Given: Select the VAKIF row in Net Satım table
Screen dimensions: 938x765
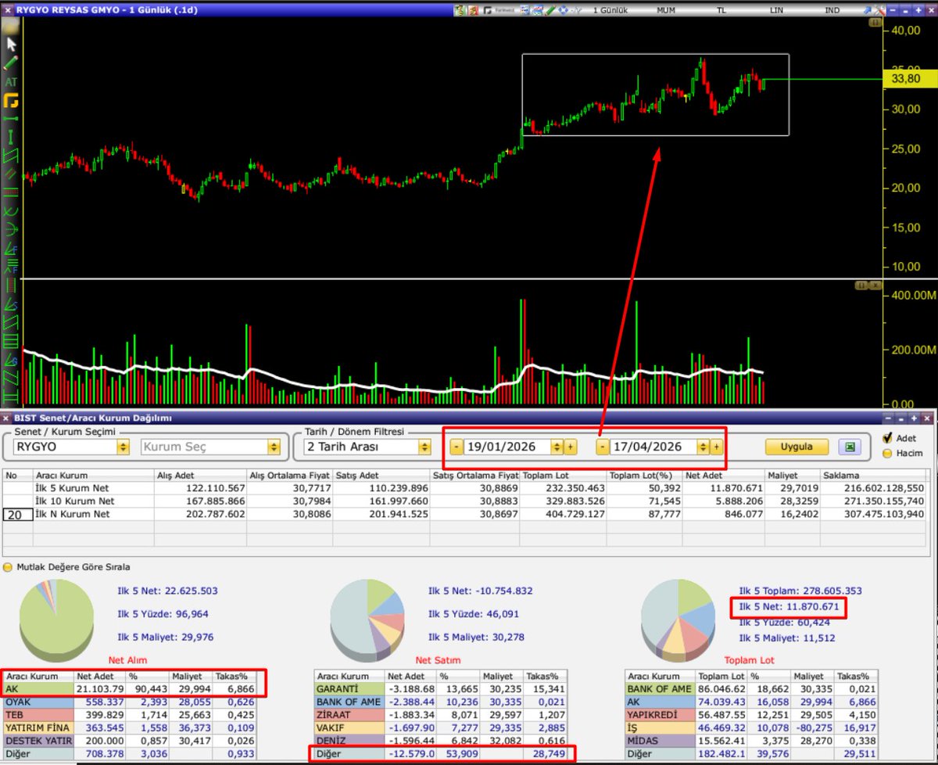Looking at the screenshot, I should (442, 727).
